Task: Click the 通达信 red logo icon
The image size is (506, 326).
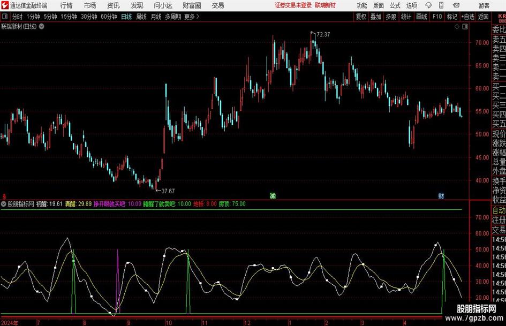Action: [5, 5]
